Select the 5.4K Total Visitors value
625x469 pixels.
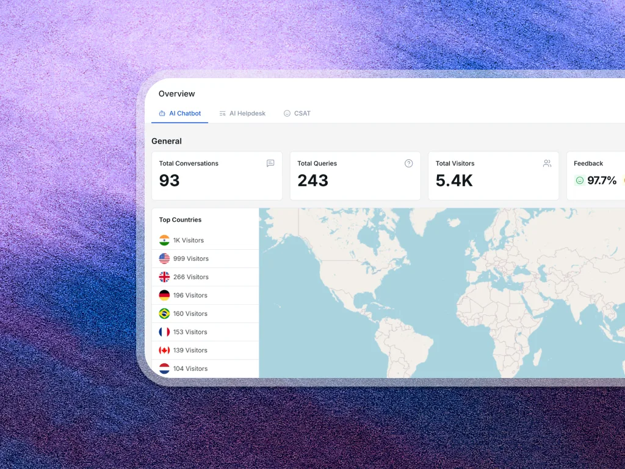point(454,181)
